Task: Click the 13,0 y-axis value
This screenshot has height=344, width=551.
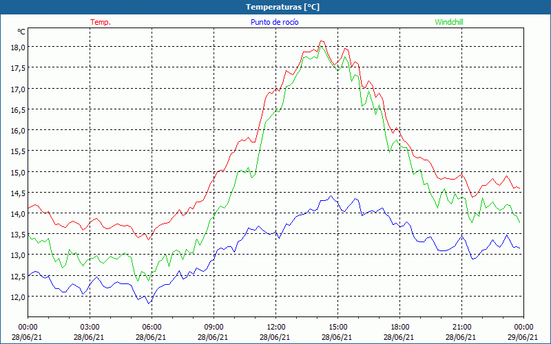Action: click(18, 255)
